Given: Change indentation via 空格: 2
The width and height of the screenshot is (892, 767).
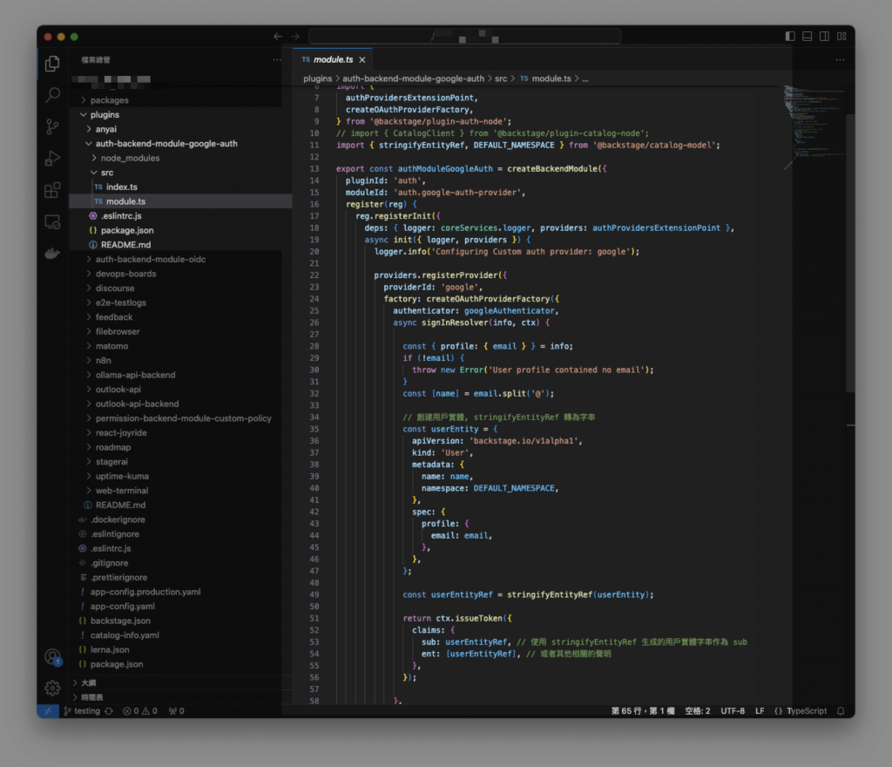Looking at the screenshot, I should click(698, 710).
